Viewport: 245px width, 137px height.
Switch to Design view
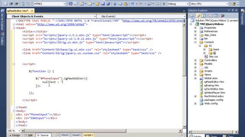pyautogui.click(x=15, y=135)
